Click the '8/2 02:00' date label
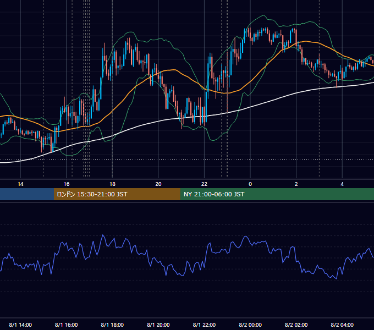Viewport: 374px width, 330px height. pos(296,325)
